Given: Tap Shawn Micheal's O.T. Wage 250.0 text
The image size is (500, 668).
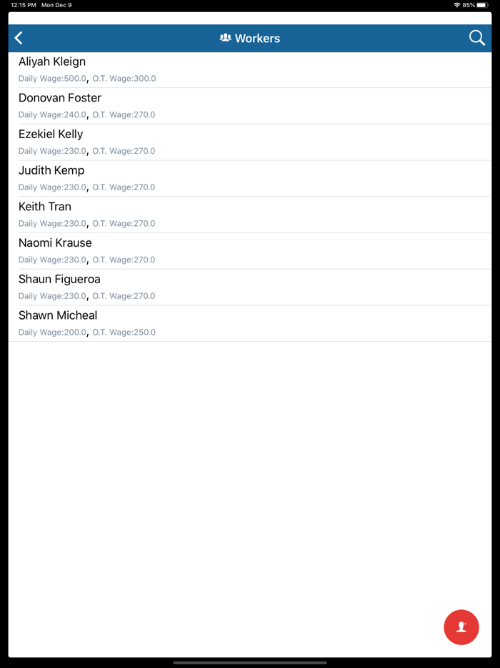Looking at the screenshot, I should point(124,333).
